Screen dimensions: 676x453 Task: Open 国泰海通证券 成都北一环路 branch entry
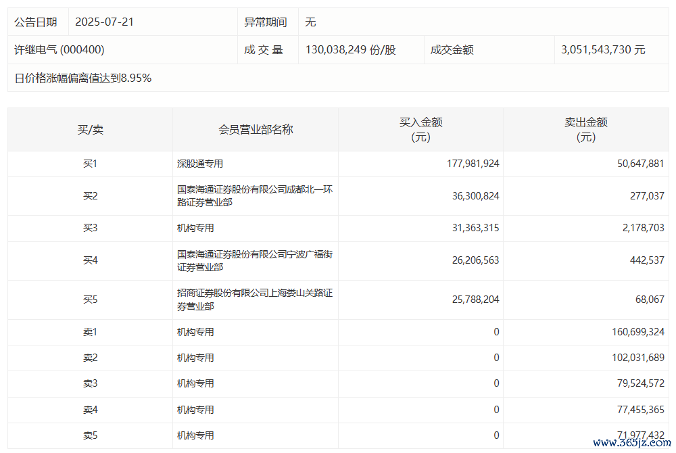[255, 196]
